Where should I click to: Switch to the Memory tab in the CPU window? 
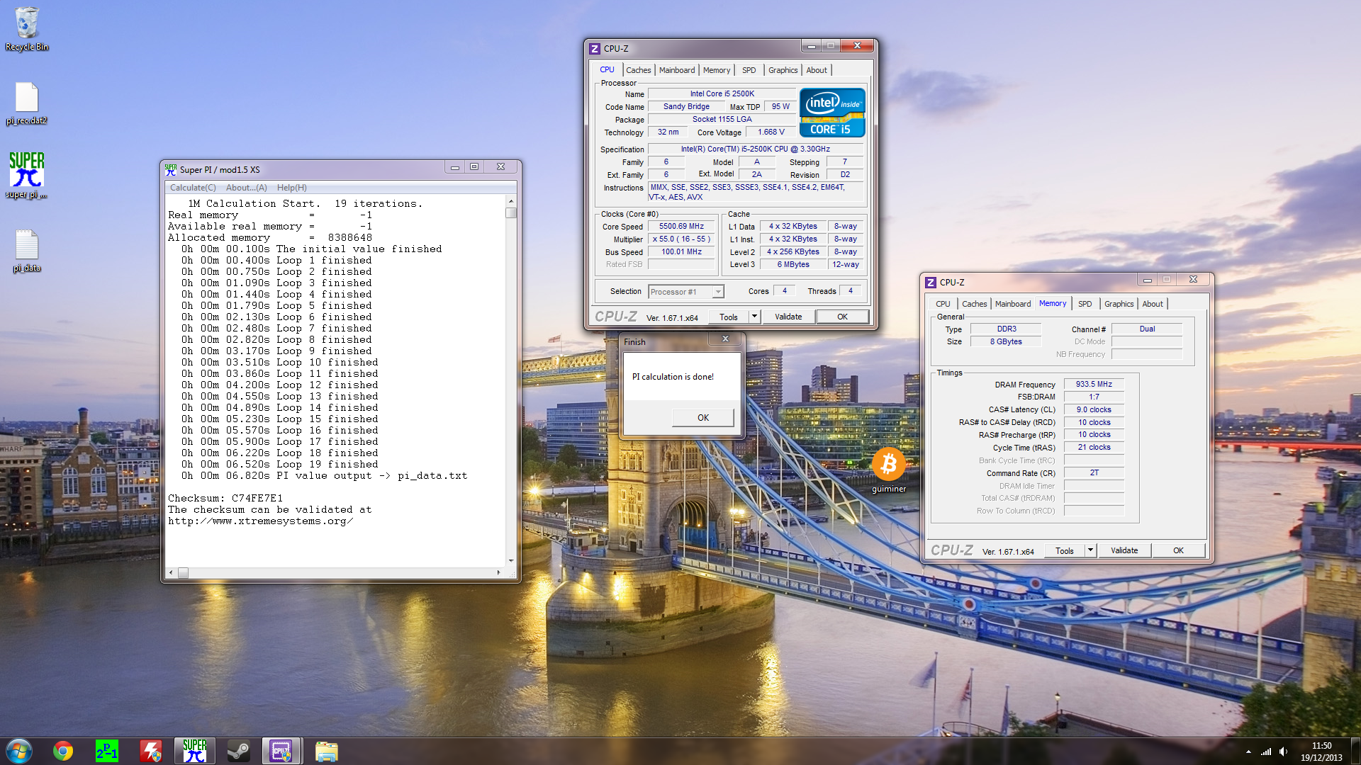[x=717, y=70]
